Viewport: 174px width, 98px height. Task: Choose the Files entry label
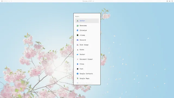pyautogui.click(x=82, y=64)
